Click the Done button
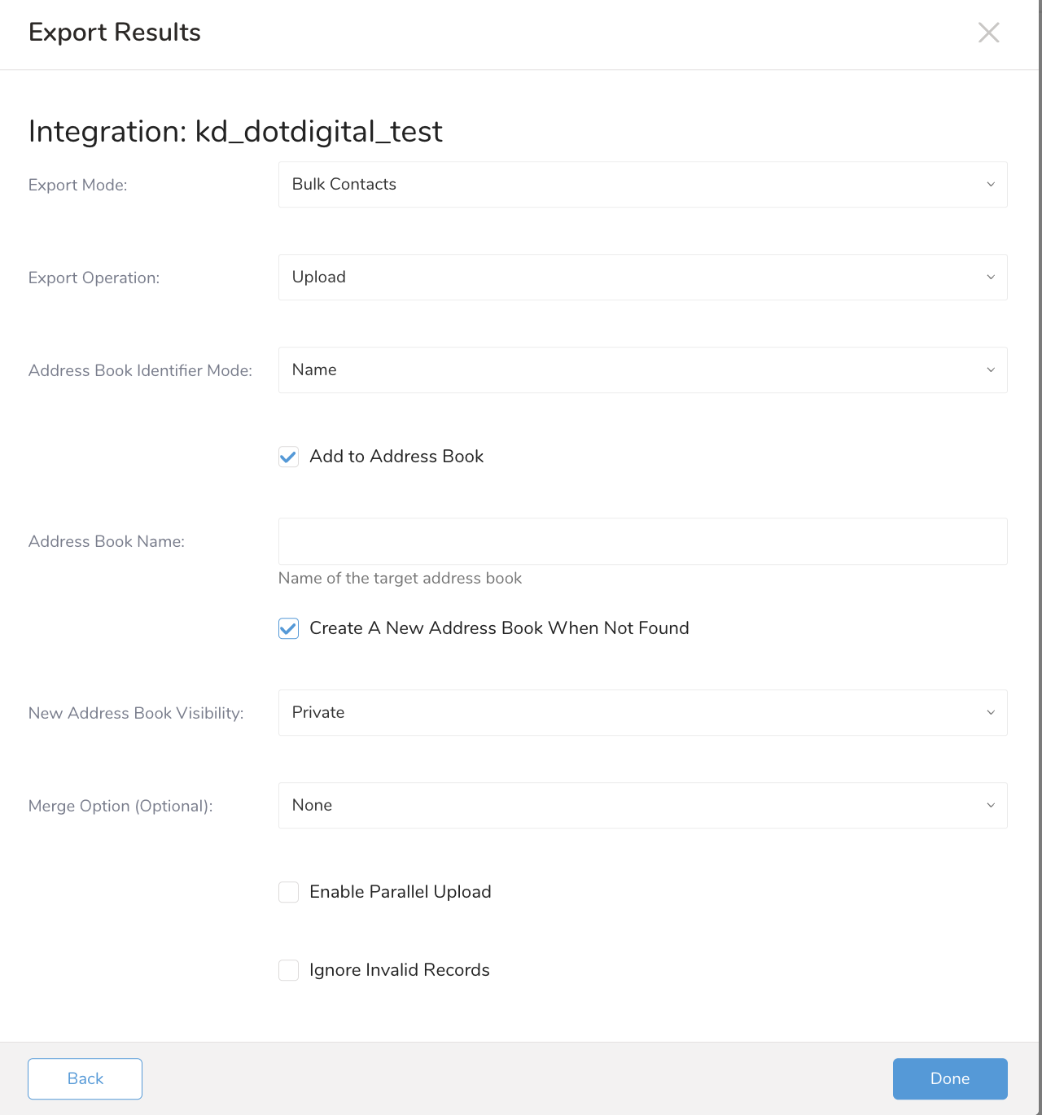 coord(950,1078)
